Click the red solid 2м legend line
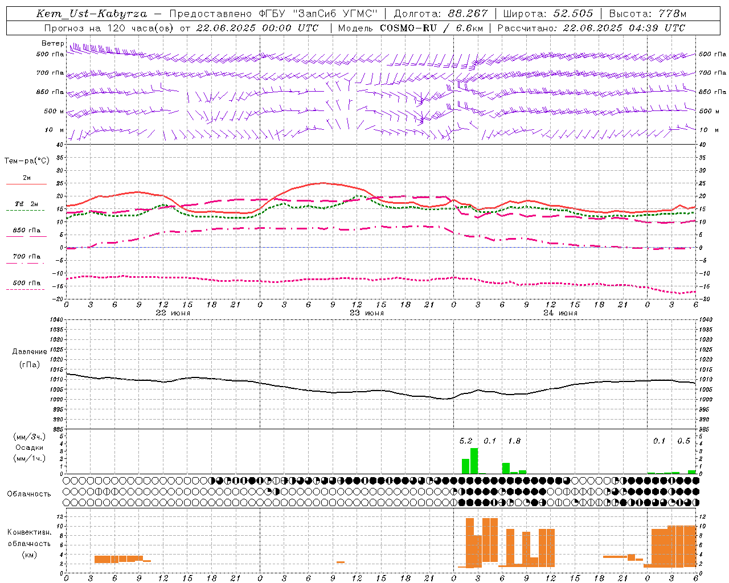The height and width of the screenshot is (583, 729). [26, 184]
